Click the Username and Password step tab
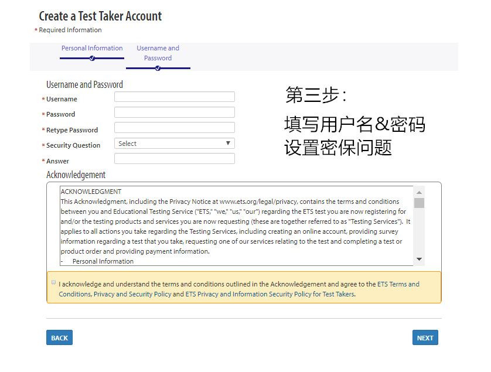491x372 pixels. pos(158,53)
